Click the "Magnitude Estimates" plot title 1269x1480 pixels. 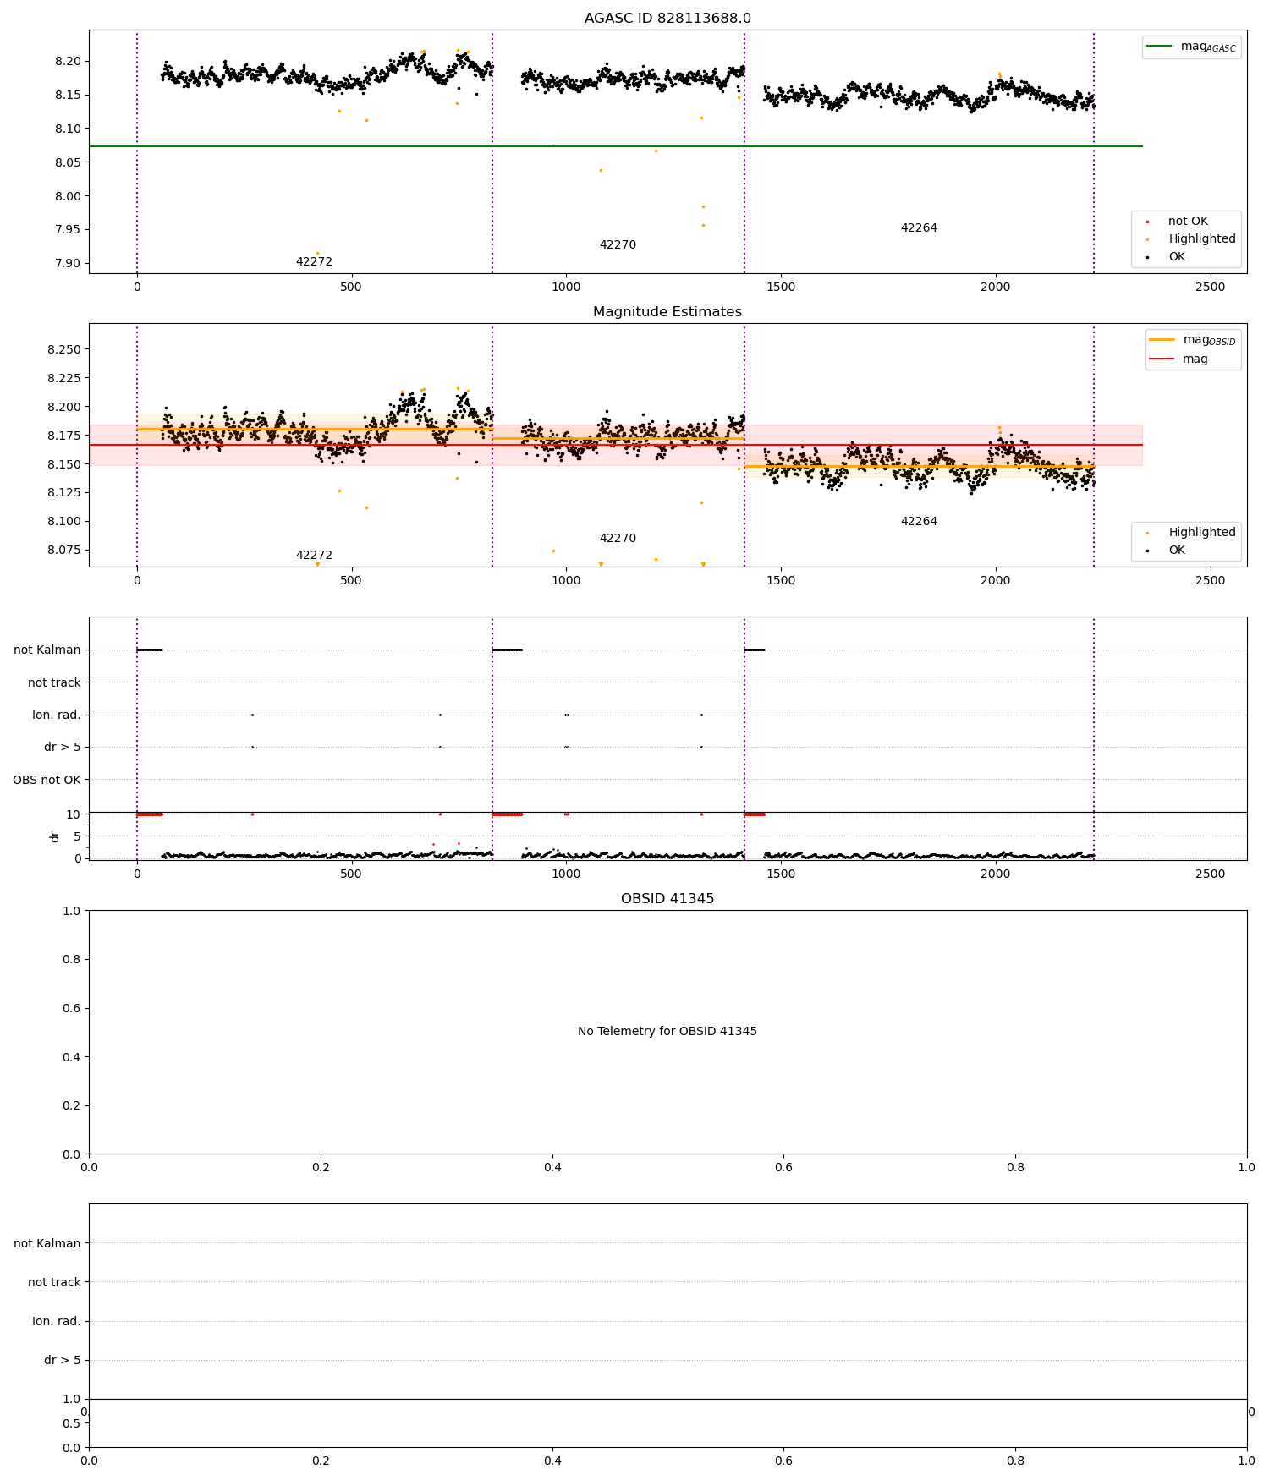(667, 312)
